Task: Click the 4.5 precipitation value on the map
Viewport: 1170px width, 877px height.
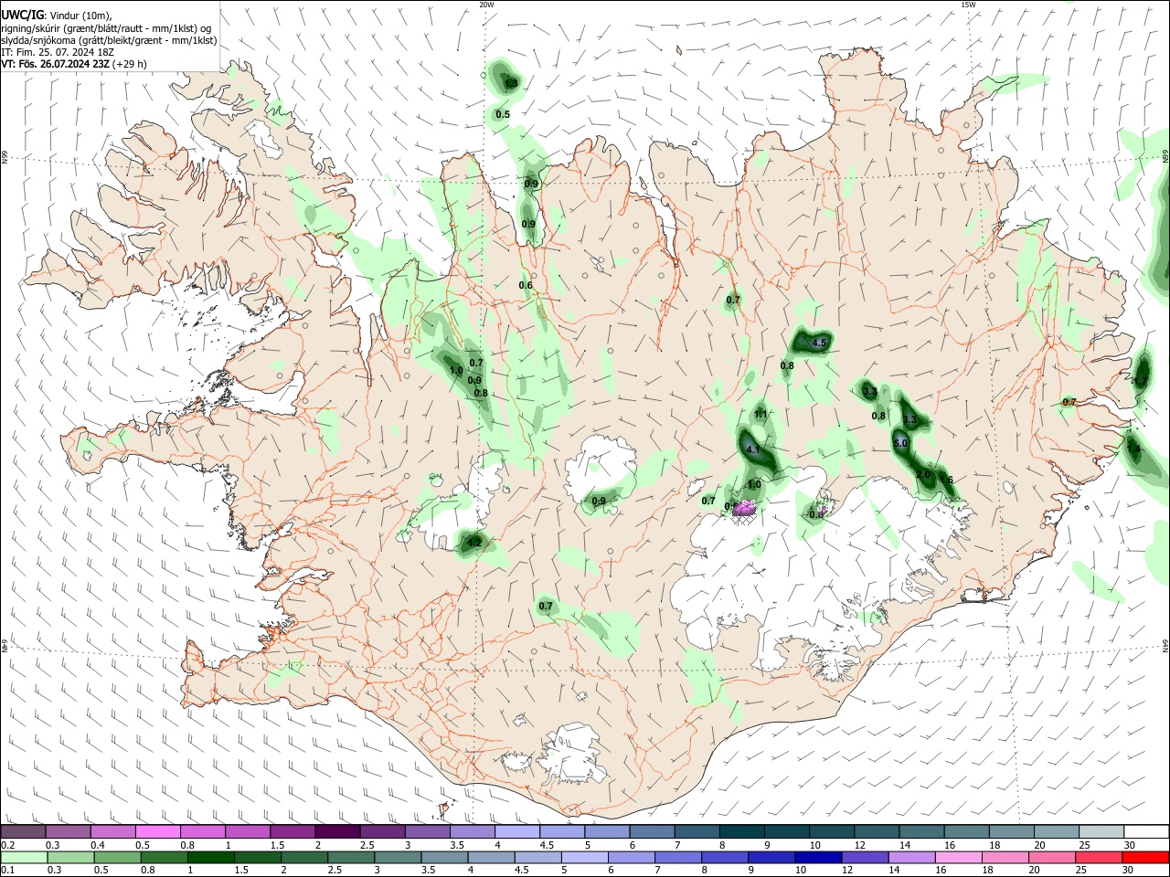Action: pos(819,343)
